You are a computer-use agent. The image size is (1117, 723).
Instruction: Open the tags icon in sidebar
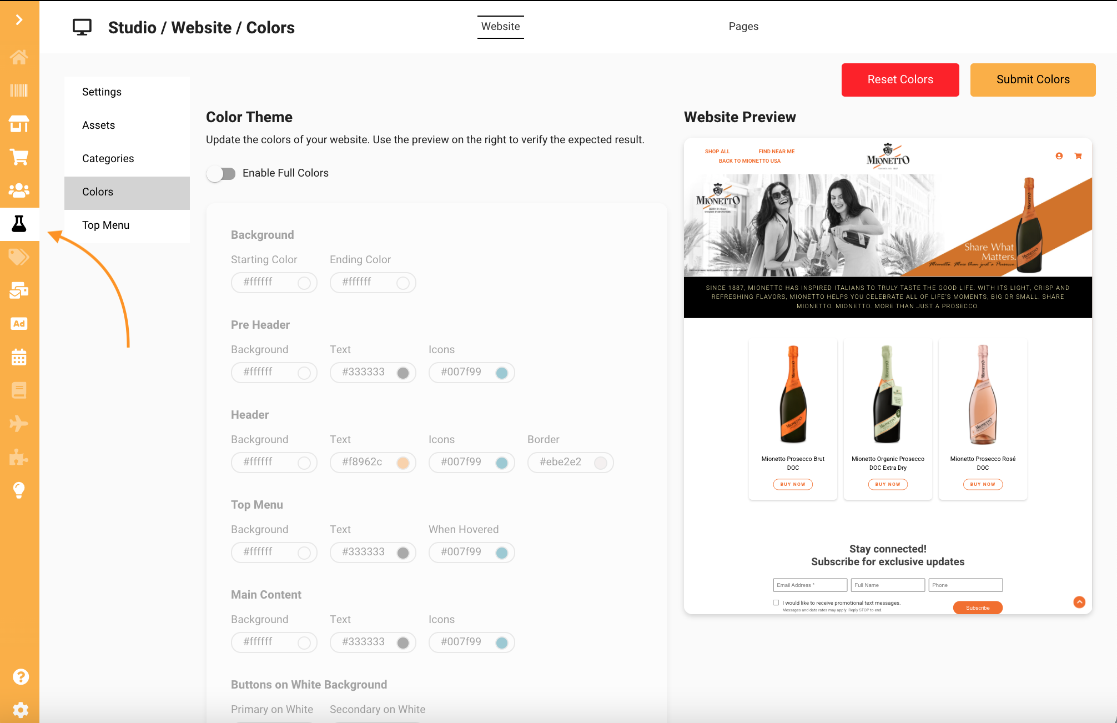point(19,257)
